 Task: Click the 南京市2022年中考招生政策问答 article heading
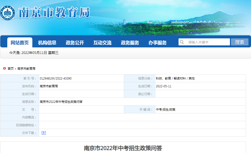(123, 148)
